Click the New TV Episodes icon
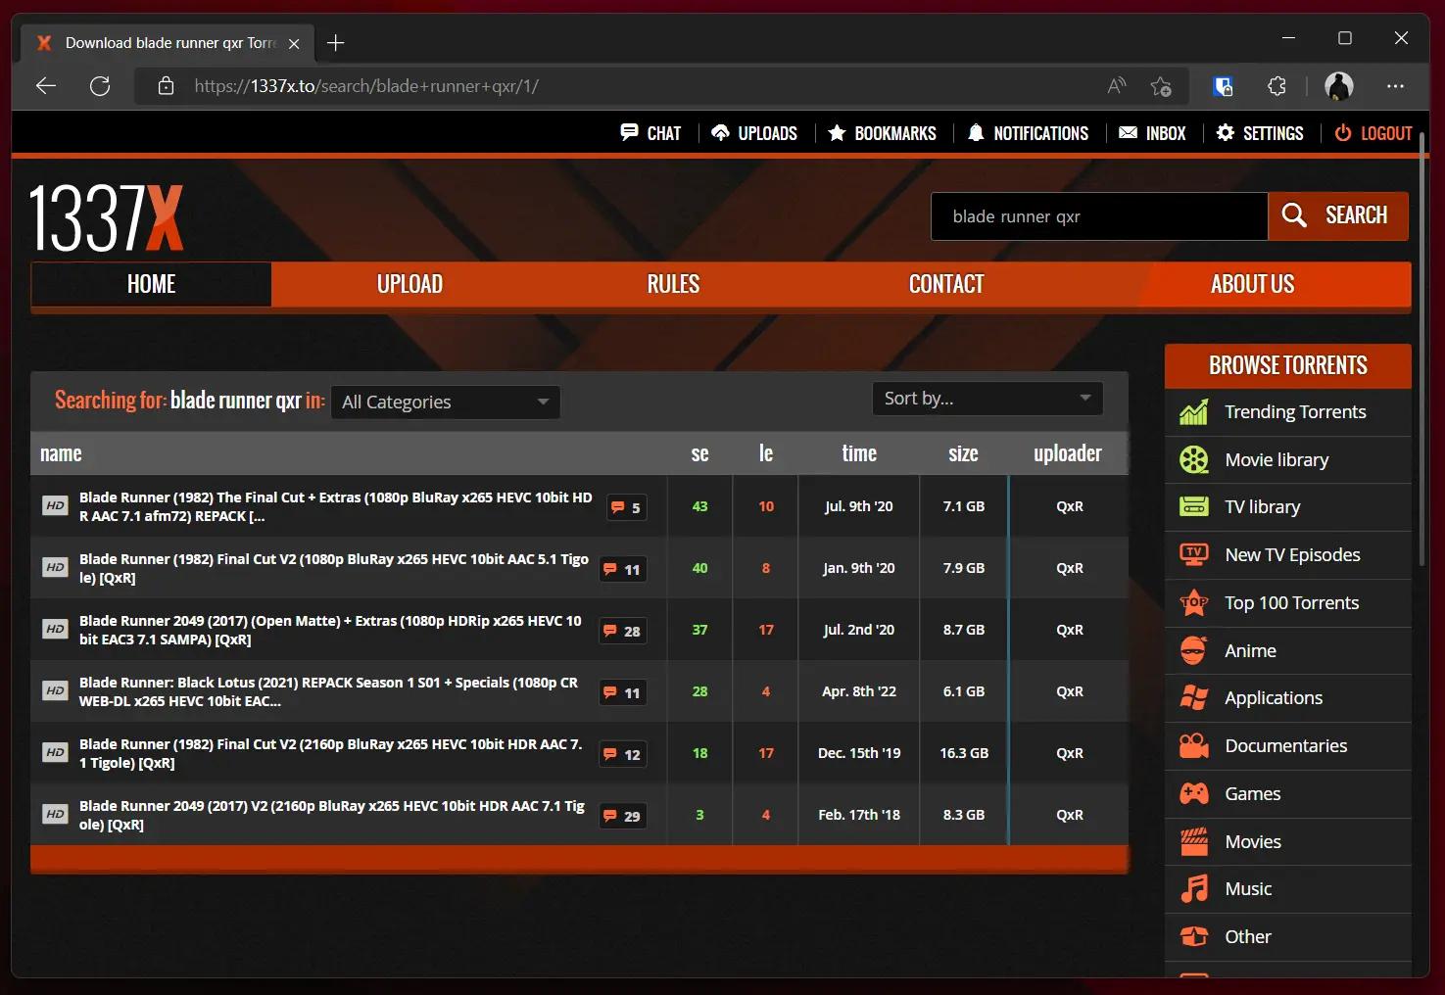1445x995 pixels. point(1193,554)
